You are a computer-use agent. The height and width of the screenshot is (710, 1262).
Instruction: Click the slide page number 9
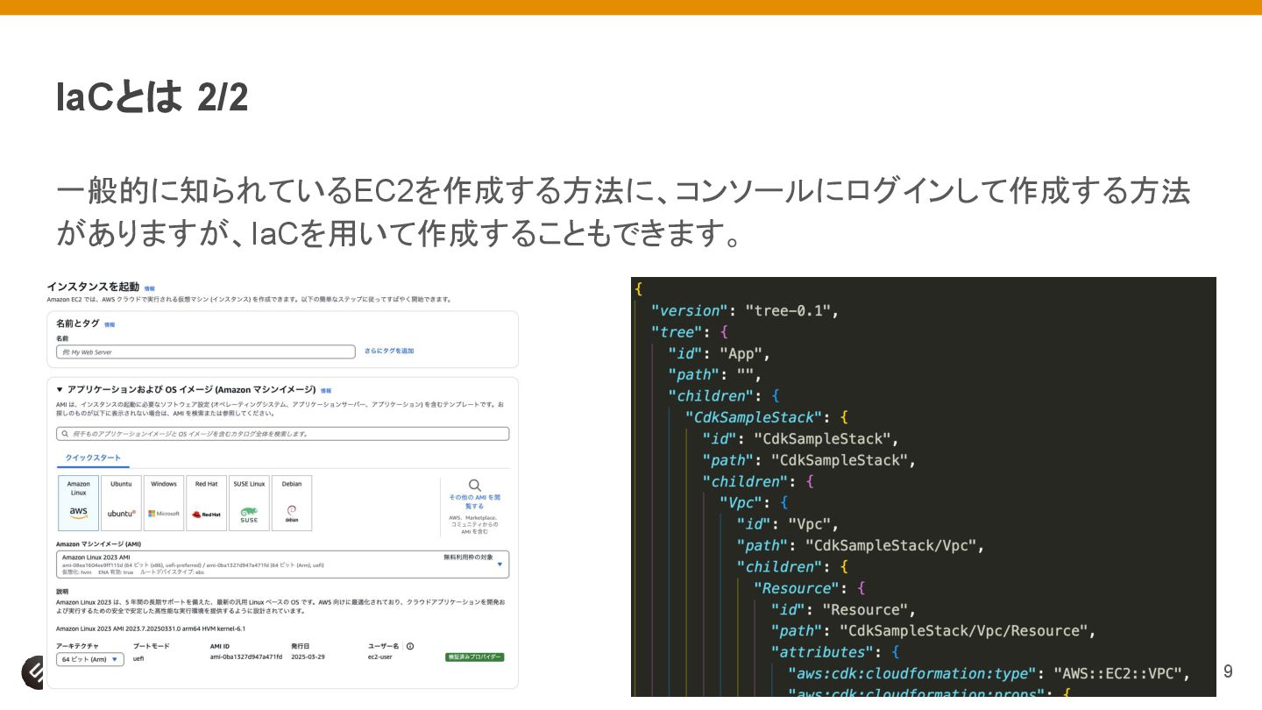[x=1228, y=671]
